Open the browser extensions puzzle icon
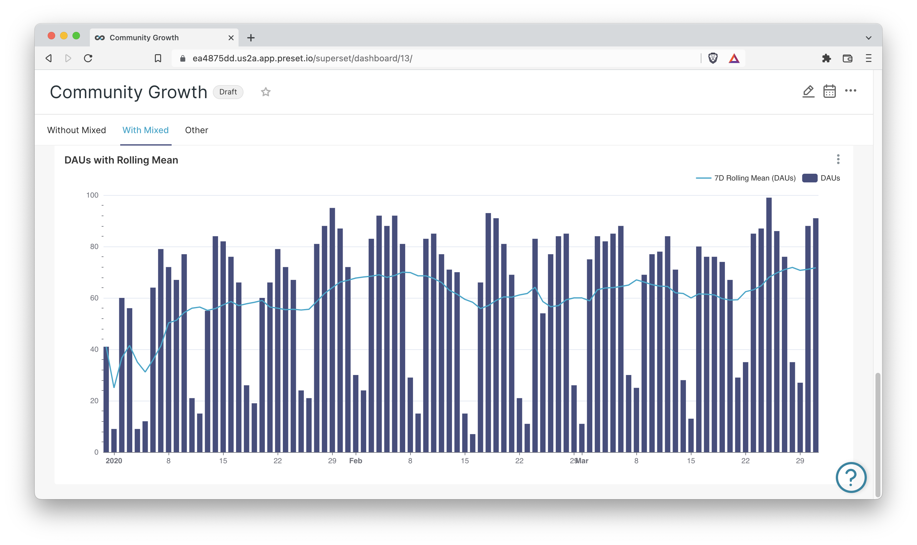Image resolution: width=917 pixels, height=545 pixels. [x=826, y=58]
